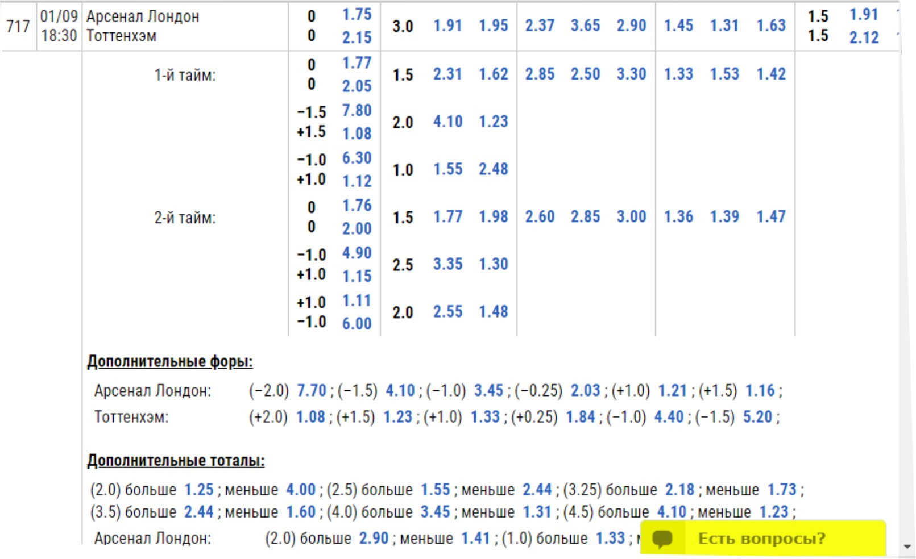Open the "Есть вопросы?" help chat

[761, 539]
